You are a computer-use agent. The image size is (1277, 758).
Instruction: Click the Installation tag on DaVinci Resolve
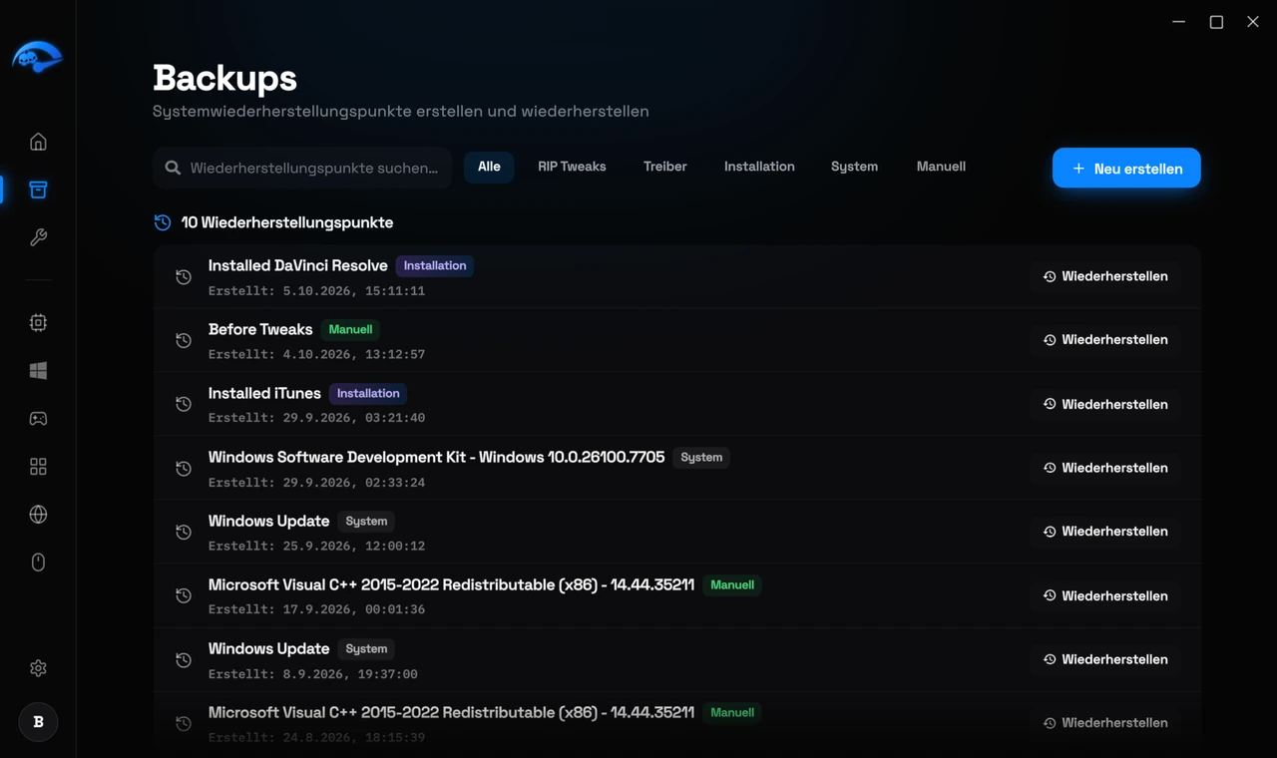(x=435, y=265)
